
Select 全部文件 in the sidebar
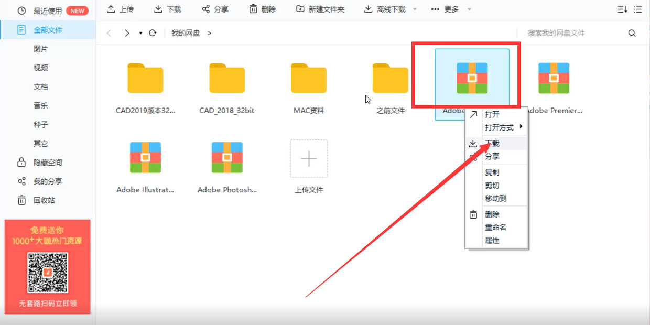tap(48, 30)
